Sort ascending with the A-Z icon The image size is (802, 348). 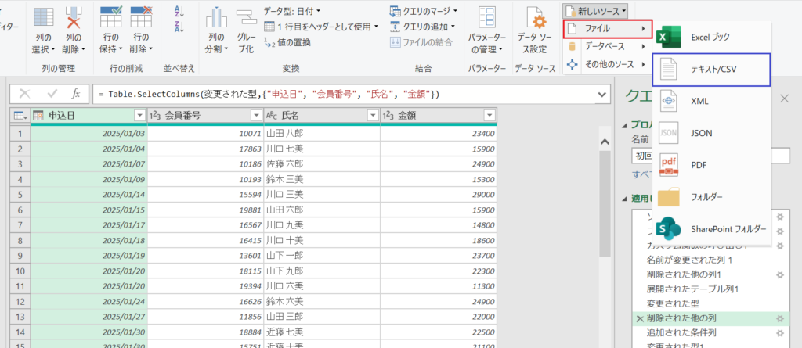pyautogui.click(x=179, y=11)
